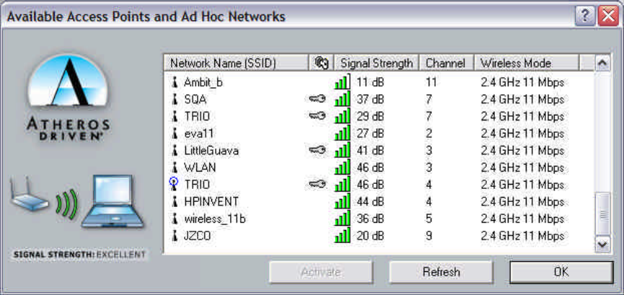Click the antenna icon beside JZCO
Image resolution: width=624 pixels, height=295 pixels.
174,236
